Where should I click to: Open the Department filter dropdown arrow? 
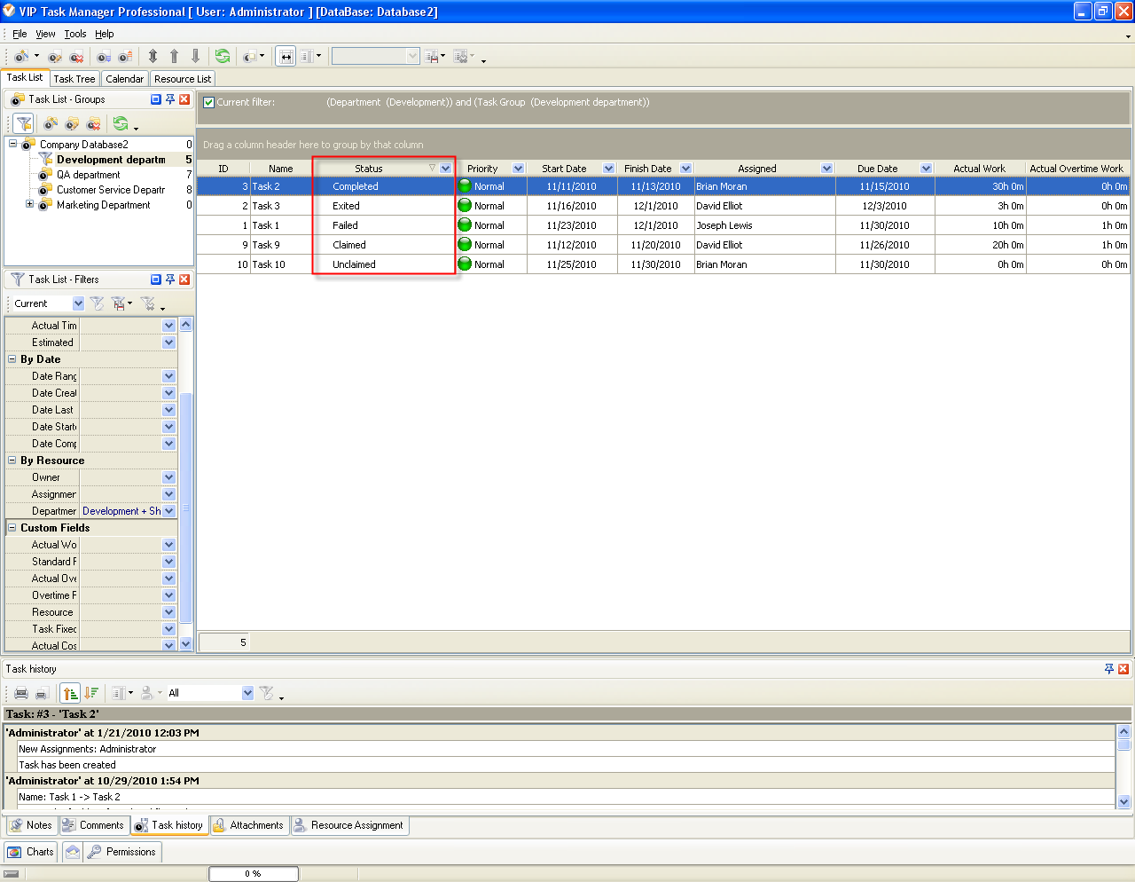(x=169, y=511)
